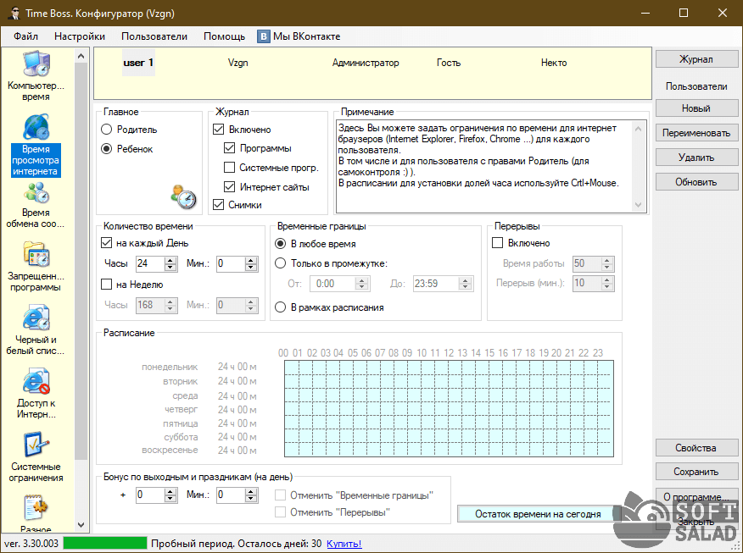Select the Internet browsing time icon
The image size is (743, 553).
[x=35, y=127]
